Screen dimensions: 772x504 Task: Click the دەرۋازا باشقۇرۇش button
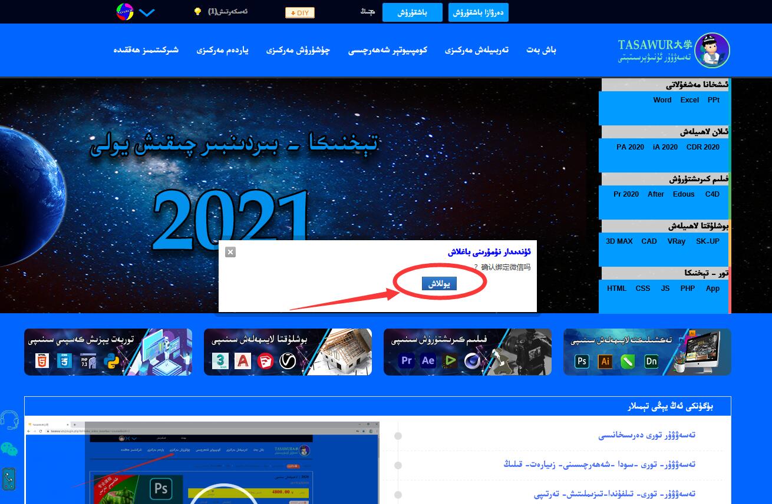click(478, 12)
